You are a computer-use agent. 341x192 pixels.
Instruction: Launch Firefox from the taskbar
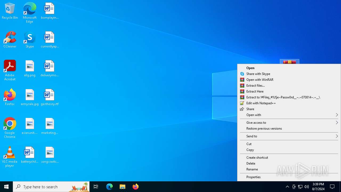point(135,187)
